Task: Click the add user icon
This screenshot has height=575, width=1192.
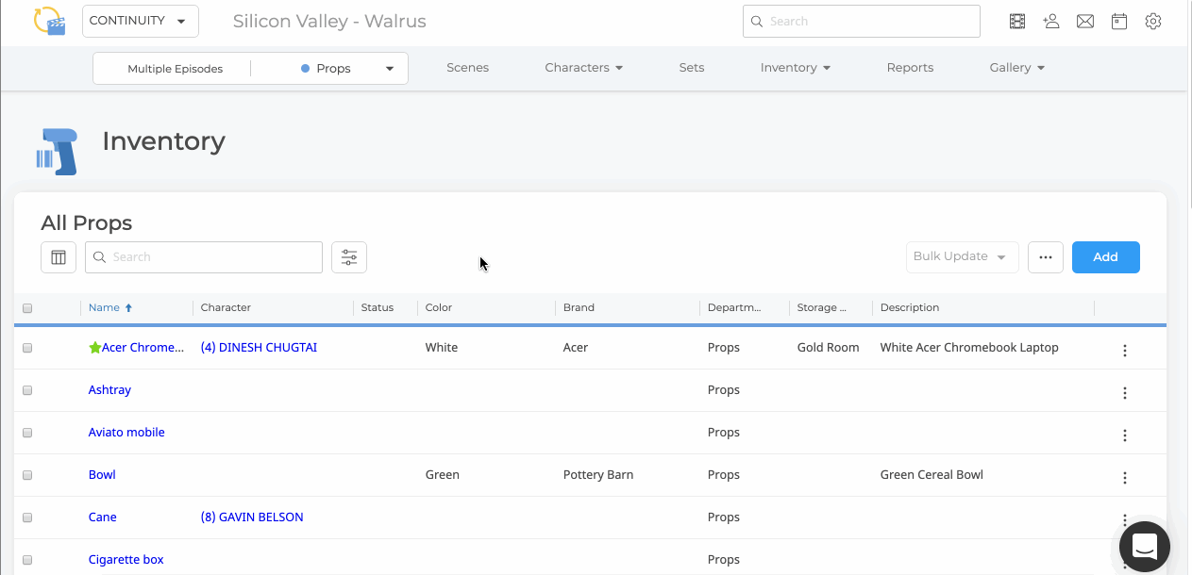Action: point(1051,21)
